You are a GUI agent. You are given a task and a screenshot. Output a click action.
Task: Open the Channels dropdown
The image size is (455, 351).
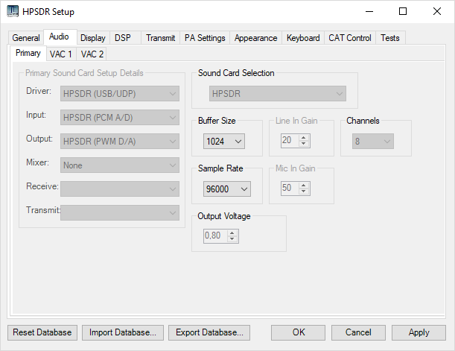(x=373, y=141)
